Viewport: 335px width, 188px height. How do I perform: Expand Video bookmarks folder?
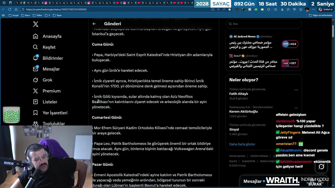coord(37,15)
